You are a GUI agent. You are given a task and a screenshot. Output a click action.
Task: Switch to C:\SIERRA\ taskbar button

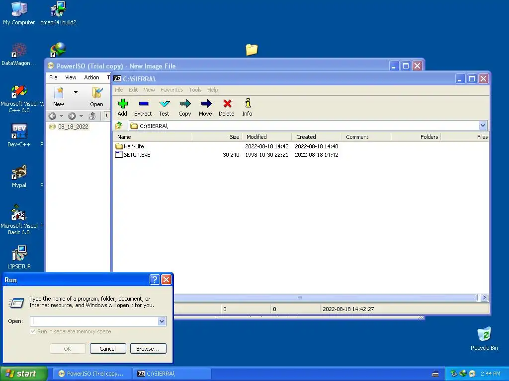coord(172,374)
